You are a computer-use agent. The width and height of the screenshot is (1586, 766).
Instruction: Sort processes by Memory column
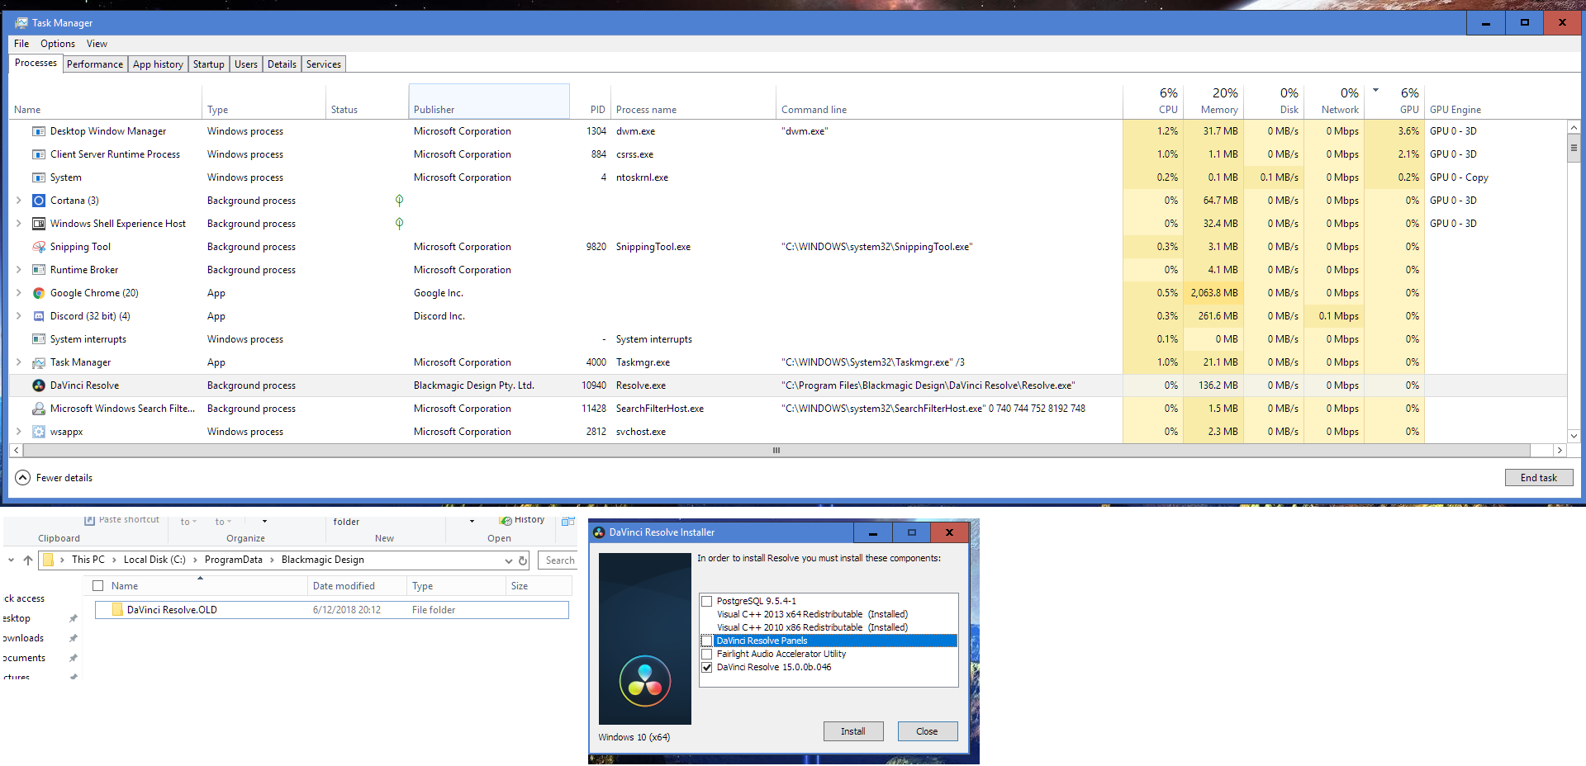pyautogui.click(x=1213, y=102)
